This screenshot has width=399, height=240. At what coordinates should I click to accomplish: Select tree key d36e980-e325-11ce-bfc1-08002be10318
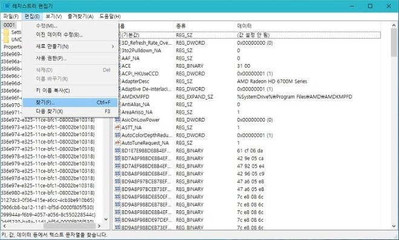[48, 193]
